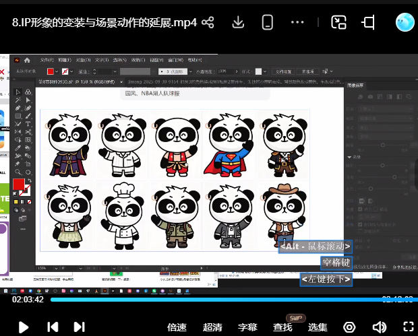This screenshot has width=418, height=336.
Task: Play the video
Action: click(24, 327)
